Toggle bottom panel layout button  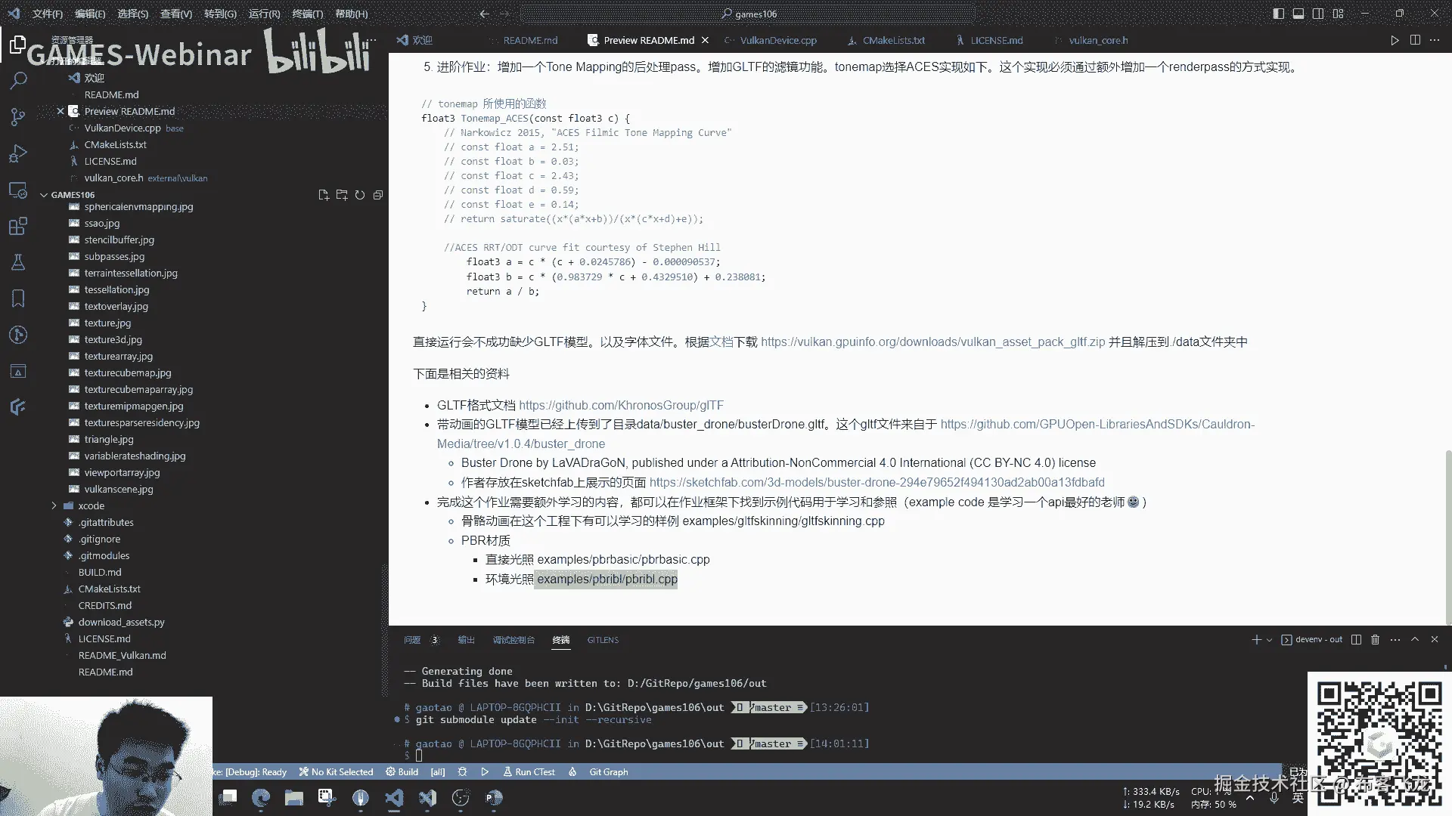[1298, 14]
